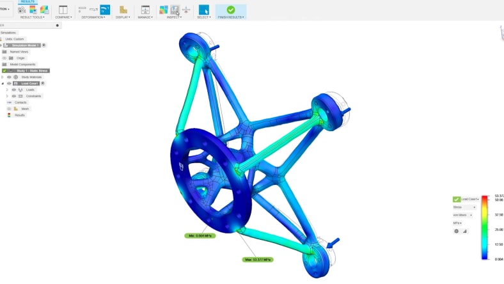504x284 pixels.
Task: Open the Select menu
Action: point(204,17)
